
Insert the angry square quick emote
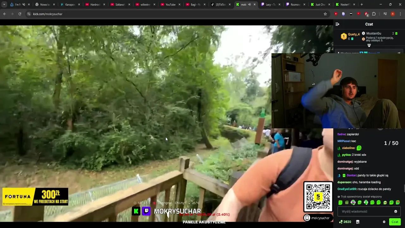pyautogui.click(x=347, y=203)
